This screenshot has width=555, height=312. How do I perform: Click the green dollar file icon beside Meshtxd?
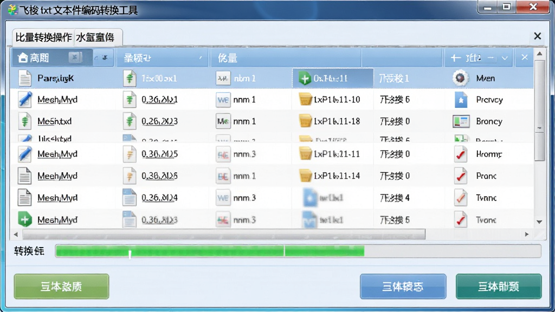click(25, 121)
